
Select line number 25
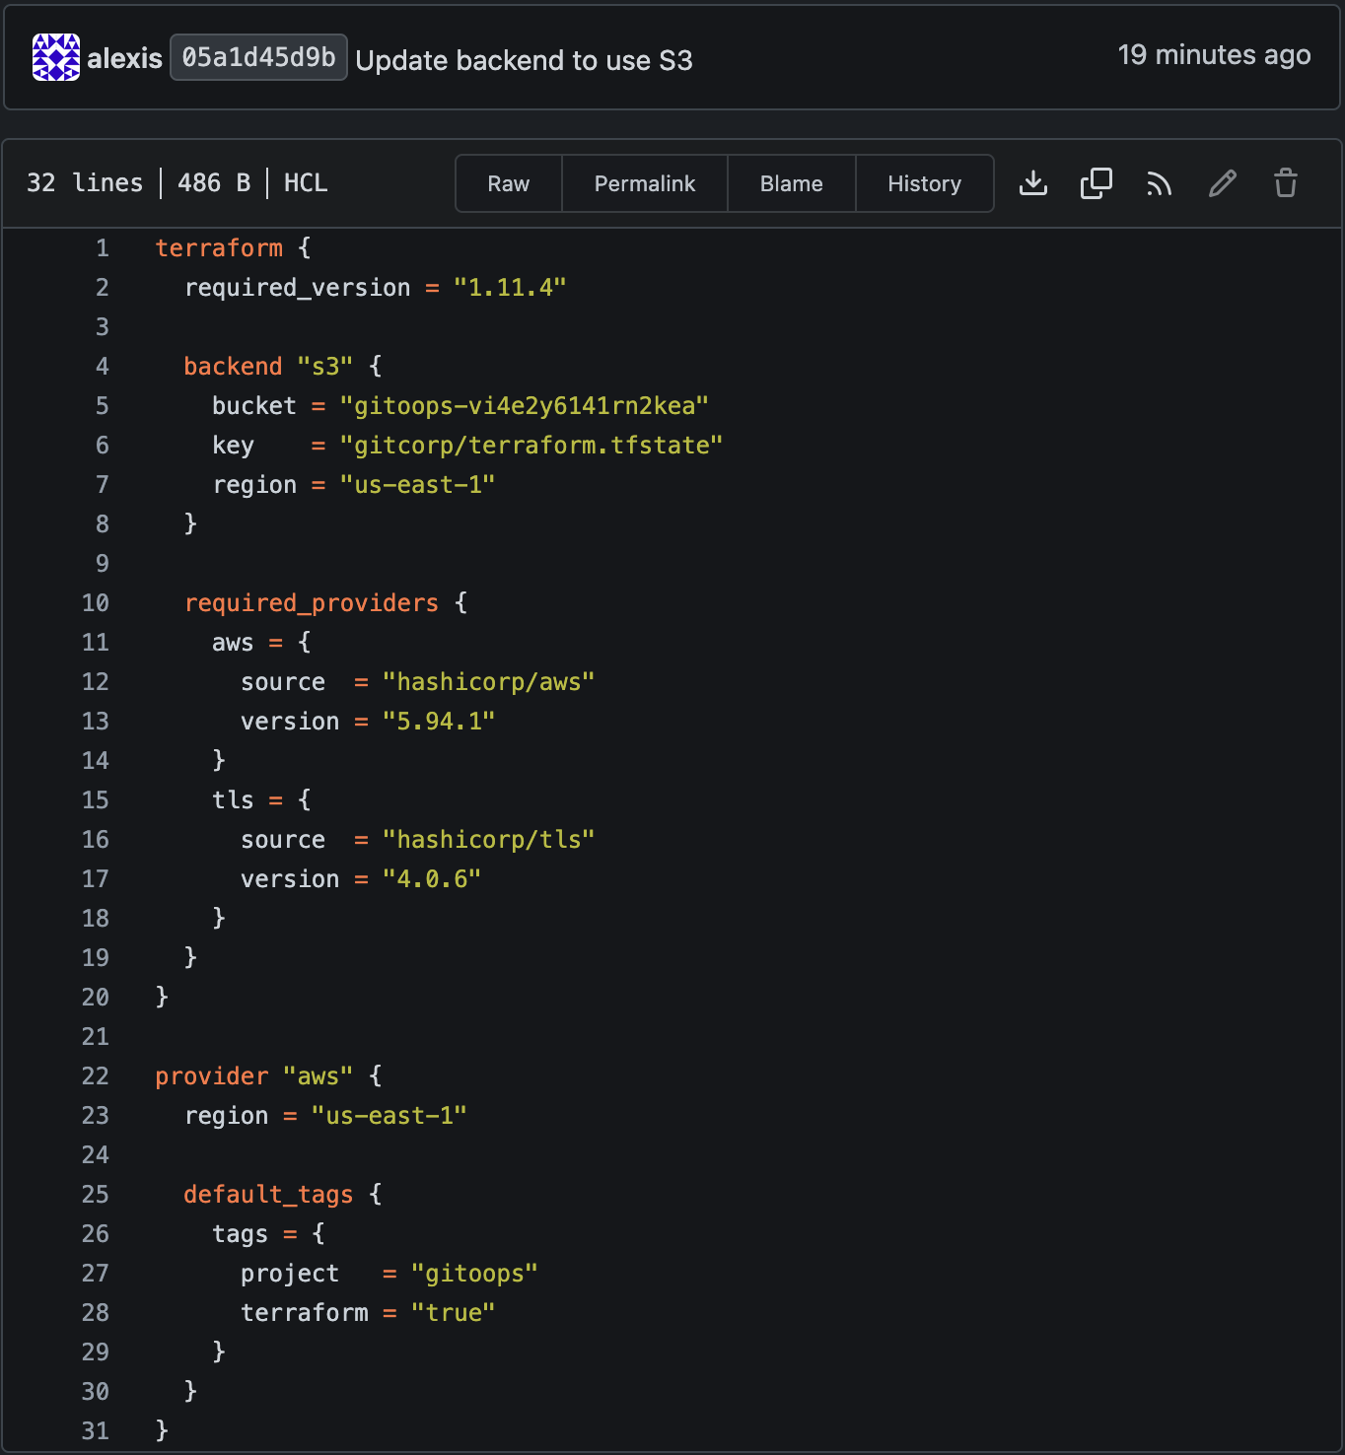tap(96, 1195)
